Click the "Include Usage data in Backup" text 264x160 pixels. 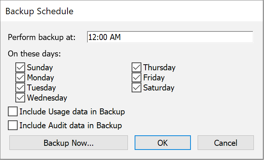(72, 111)
